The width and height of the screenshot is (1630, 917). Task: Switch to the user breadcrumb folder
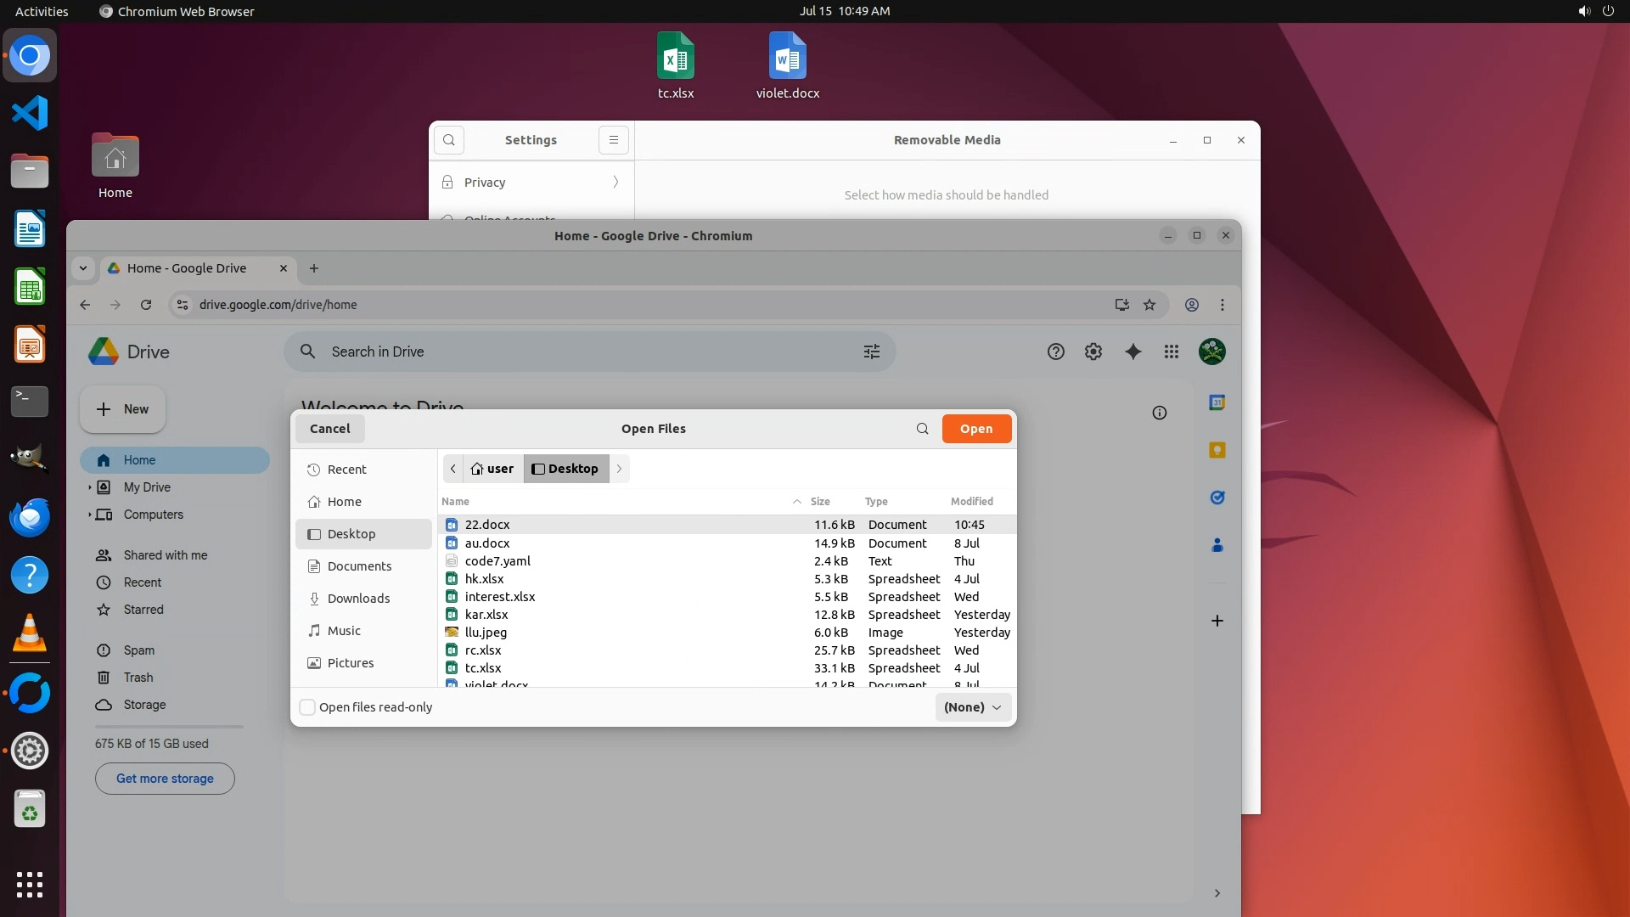[492, 469]
